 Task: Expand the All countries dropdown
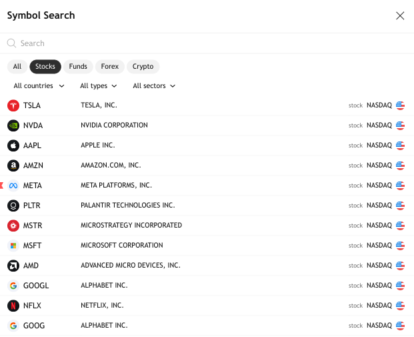tap(39, 86)
